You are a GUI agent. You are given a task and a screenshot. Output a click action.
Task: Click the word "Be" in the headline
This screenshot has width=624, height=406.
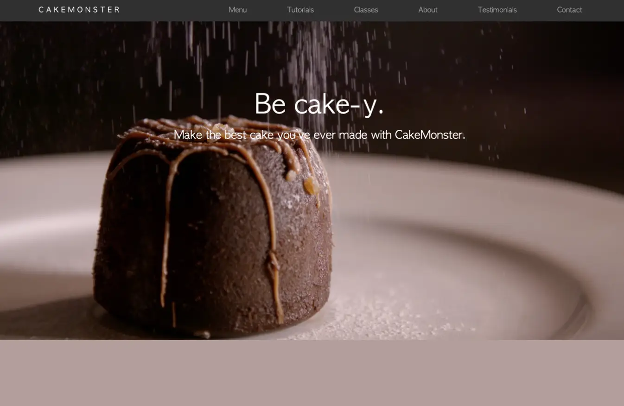270,104
